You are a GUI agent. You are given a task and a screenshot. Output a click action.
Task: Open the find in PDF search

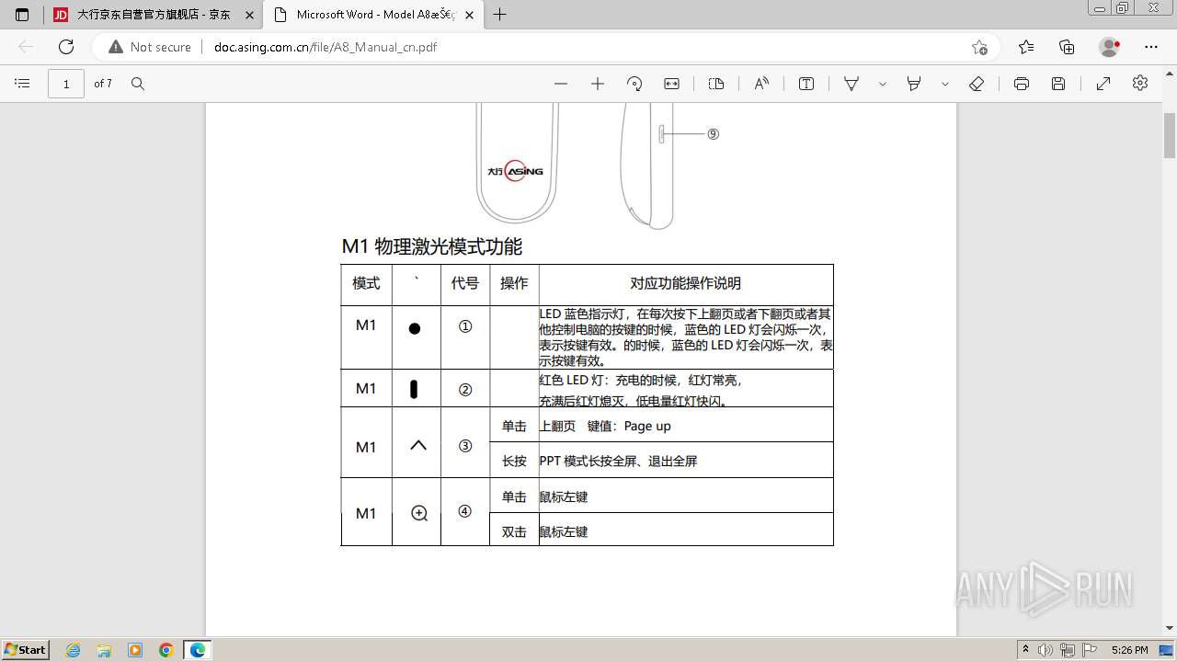138,84
